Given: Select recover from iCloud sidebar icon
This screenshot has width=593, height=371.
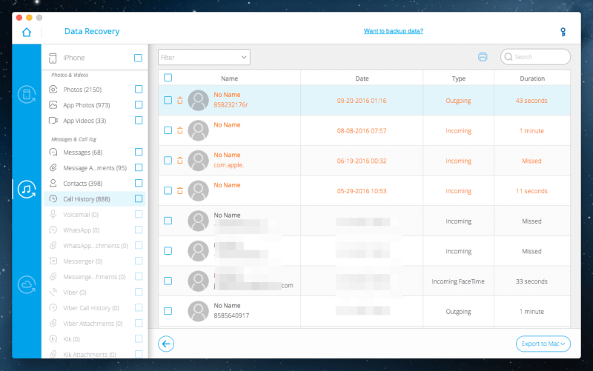Looking at the screenshot, I should pos(27,284).
